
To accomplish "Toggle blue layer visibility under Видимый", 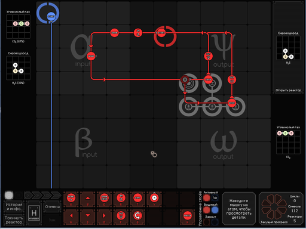I will [x=215, y=210].
